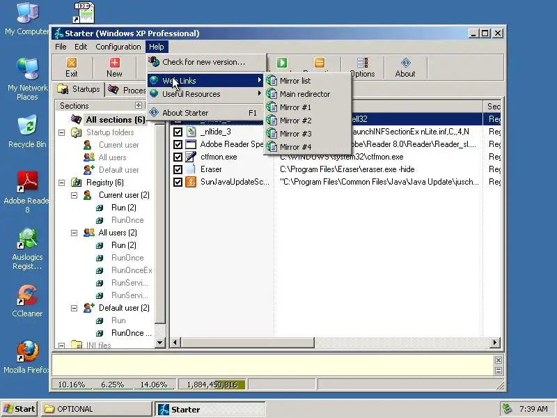
Task: Click the orange Properties toolbar icon
Action: pyautogui.click(x=320, y=63)
